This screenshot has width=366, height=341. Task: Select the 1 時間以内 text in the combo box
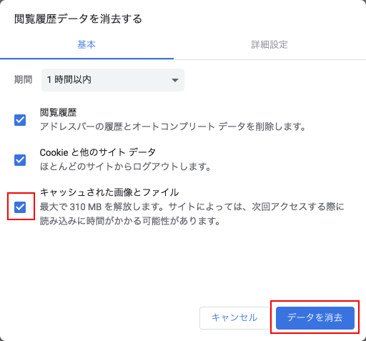[69, 79]
